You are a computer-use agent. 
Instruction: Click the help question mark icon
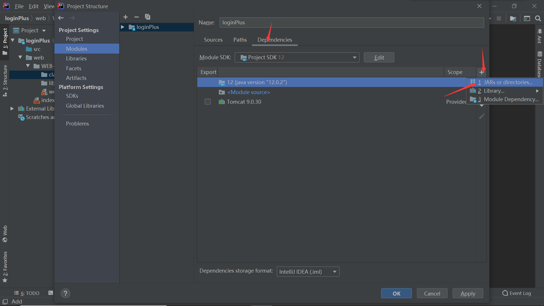[65, 293]
